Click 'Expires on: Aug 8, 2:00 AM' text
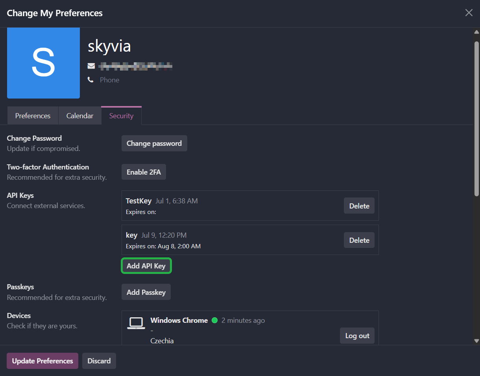Screen dimensions: 480x376 [x=163, y=246]
